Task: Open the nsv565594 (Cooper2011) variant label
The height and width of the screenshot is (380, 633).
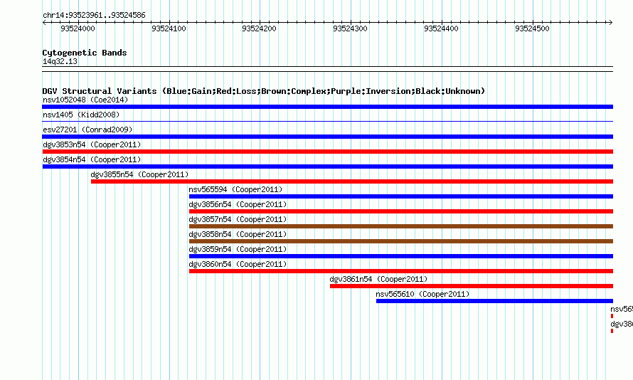Action: point(235,189)
